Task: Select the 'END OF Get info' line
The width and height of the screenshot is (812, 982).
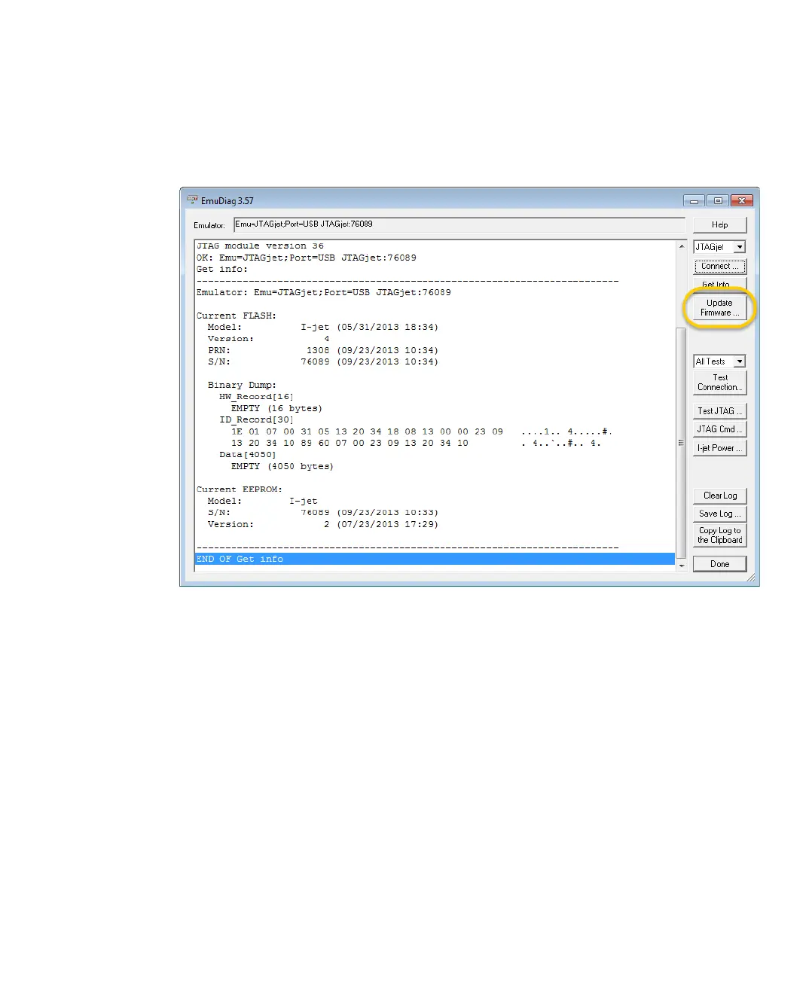Action: (435, 559)
